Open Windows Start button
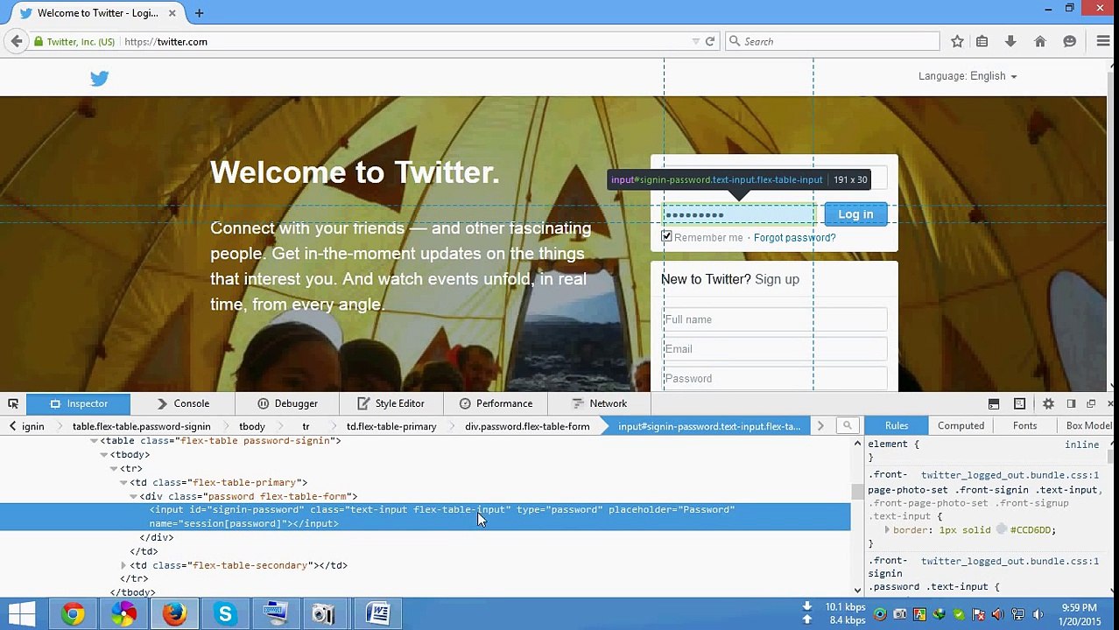1119x630 pixels. (22, 614)
